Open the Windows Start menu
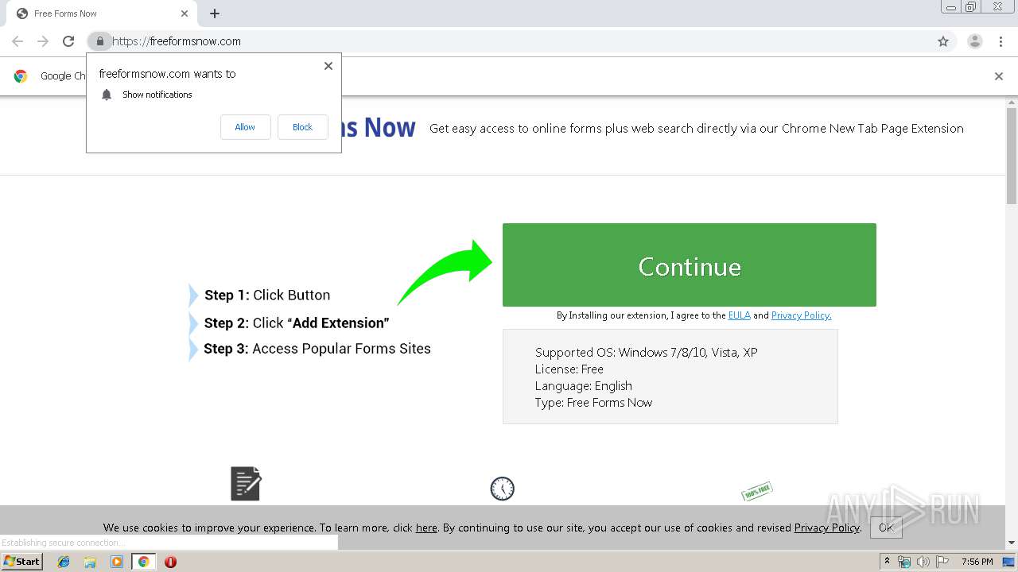The width and height of the screenshot is (1018, 572). coord(21,562)
